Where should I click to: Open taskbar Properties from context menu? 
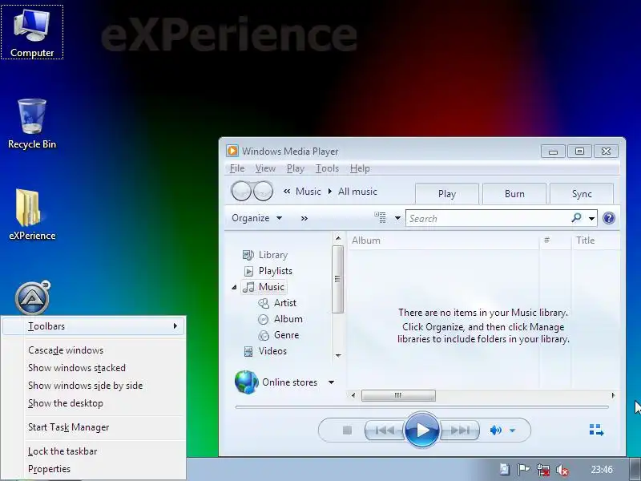[x=49, y=469]
